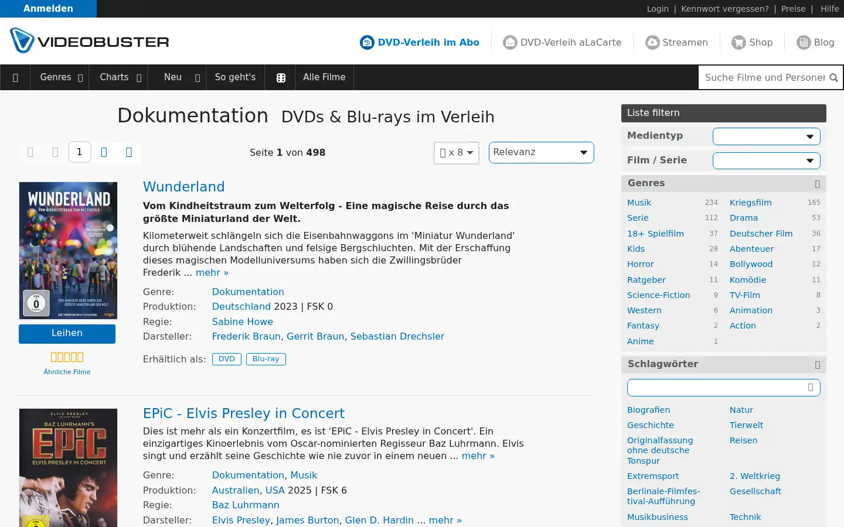
Task: Collapse the Schlagwörter filter section
Action: tap(817, 365)
